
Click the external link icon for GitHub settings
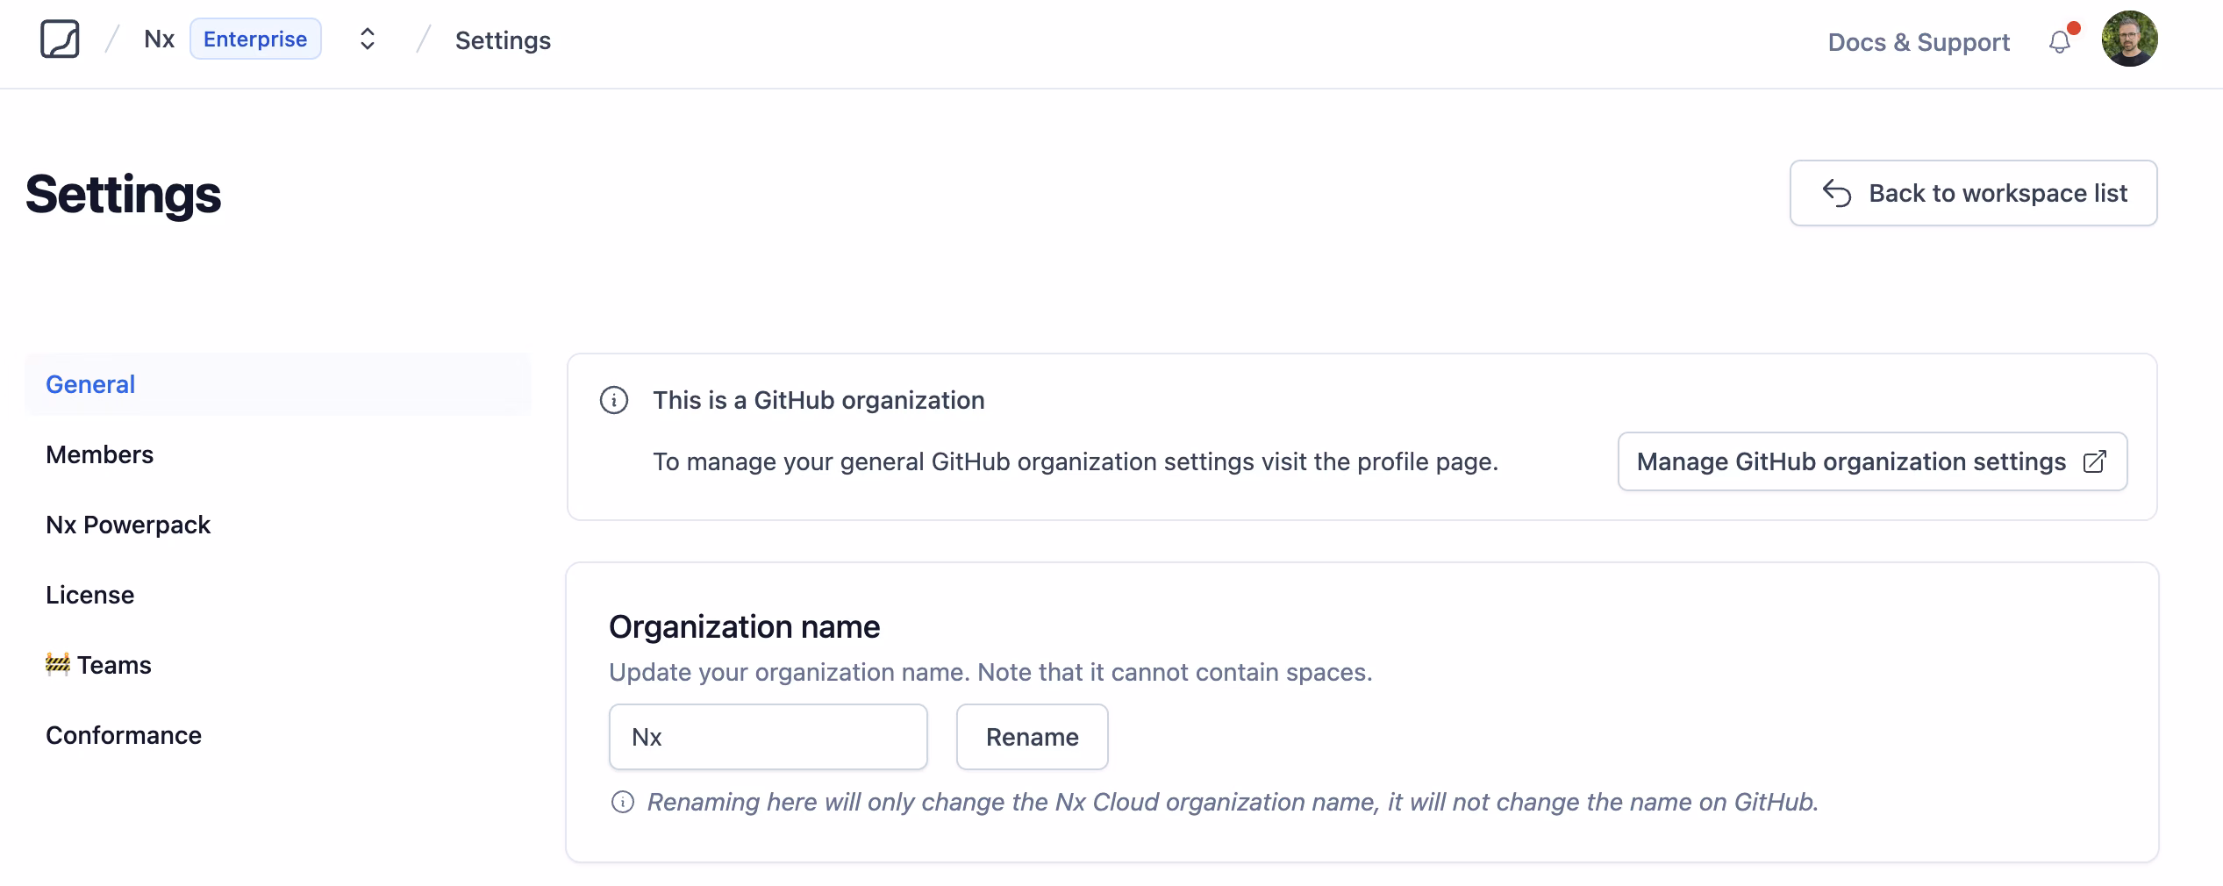coord(2094,461)
